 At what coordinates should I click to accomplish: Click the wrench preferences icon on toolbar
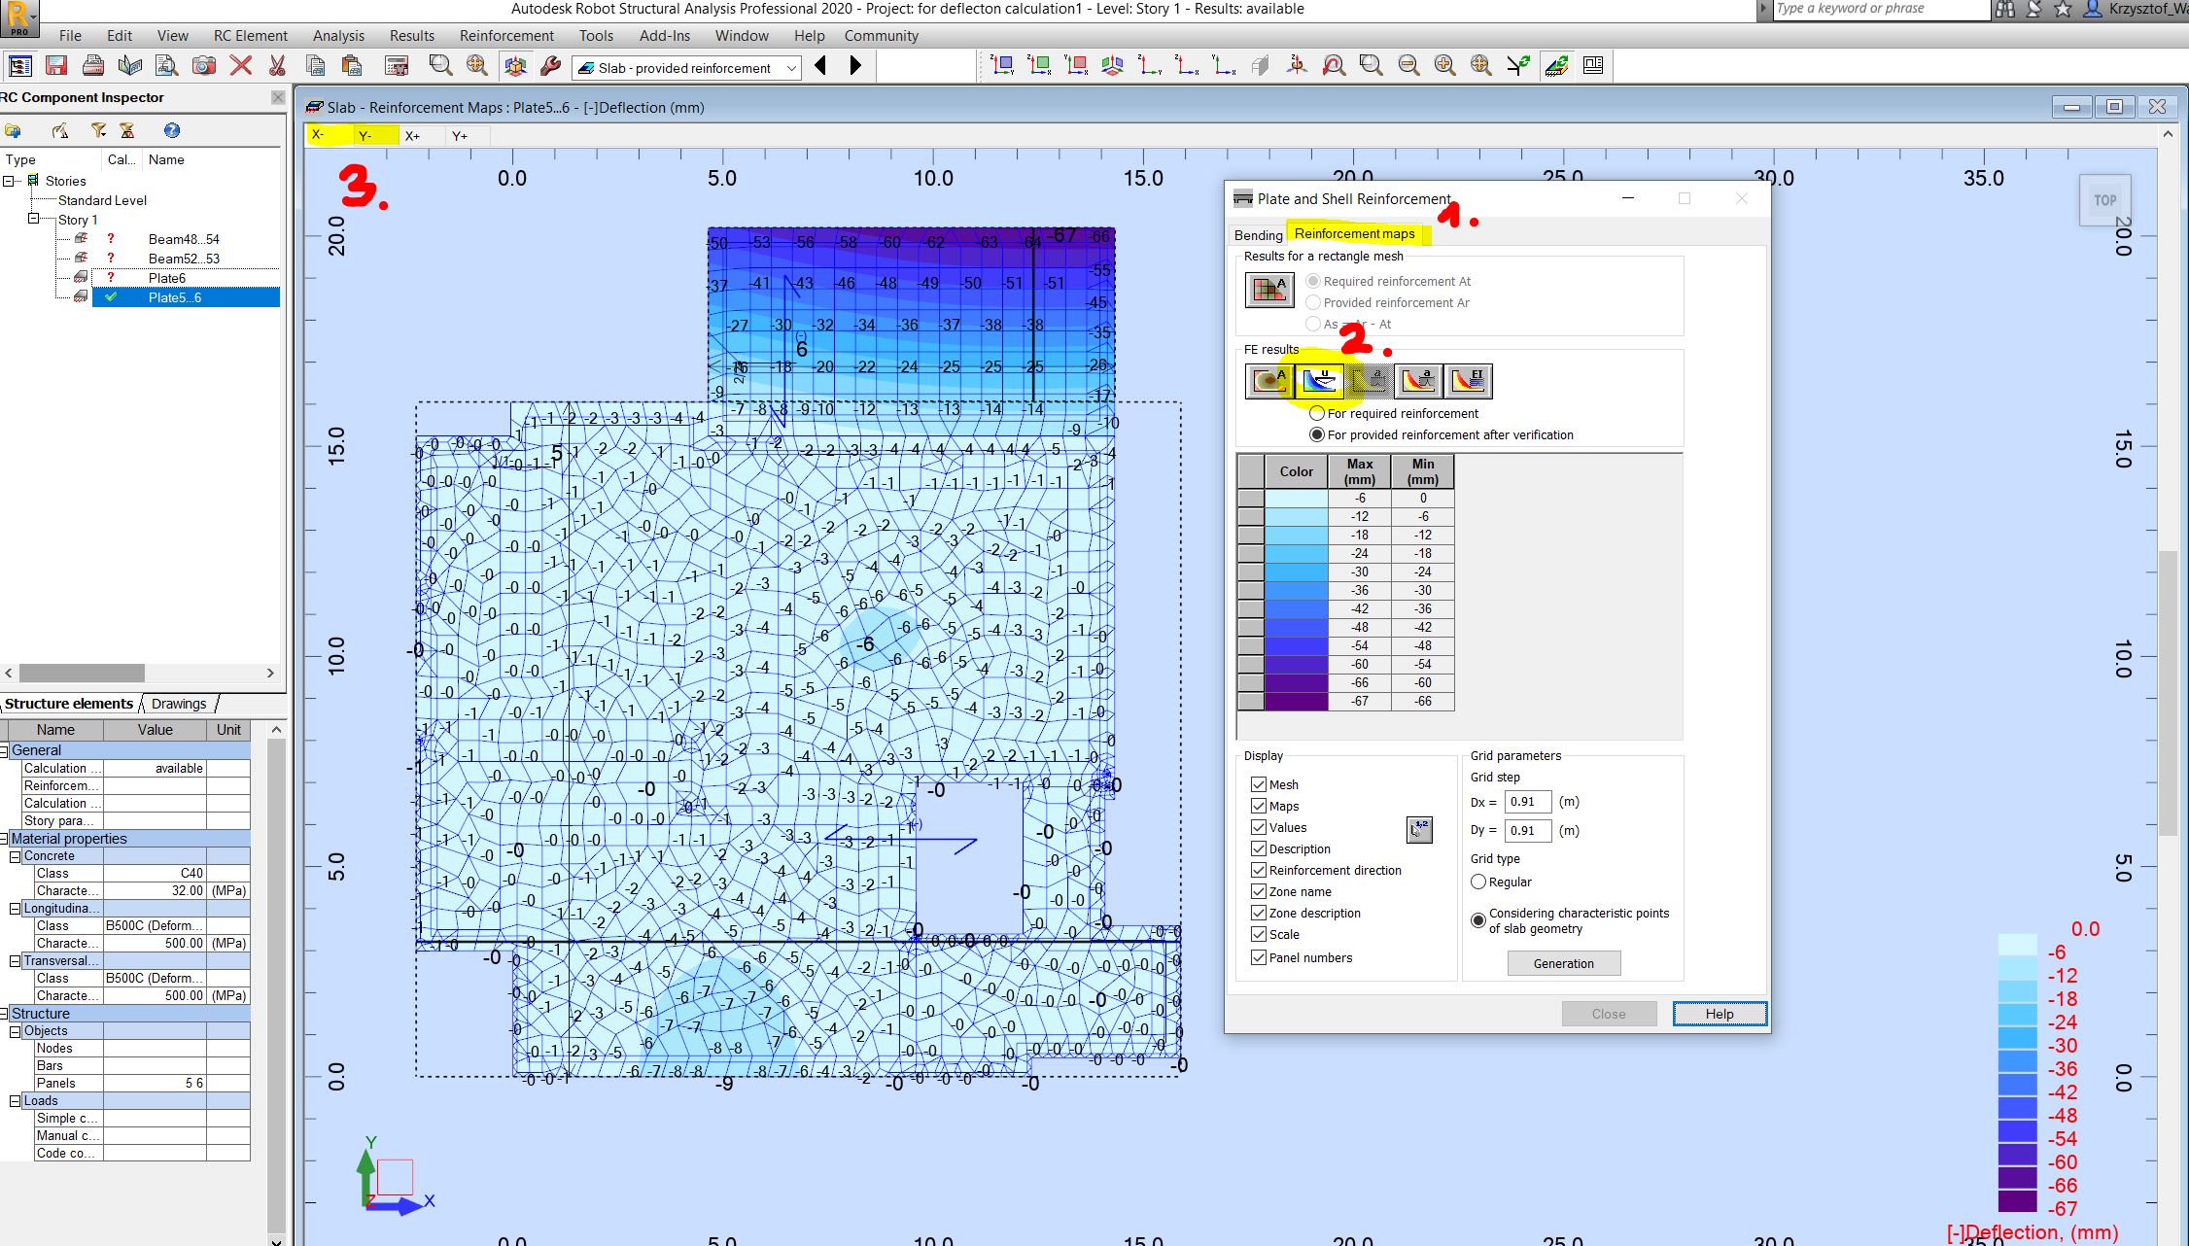(551, 65)
